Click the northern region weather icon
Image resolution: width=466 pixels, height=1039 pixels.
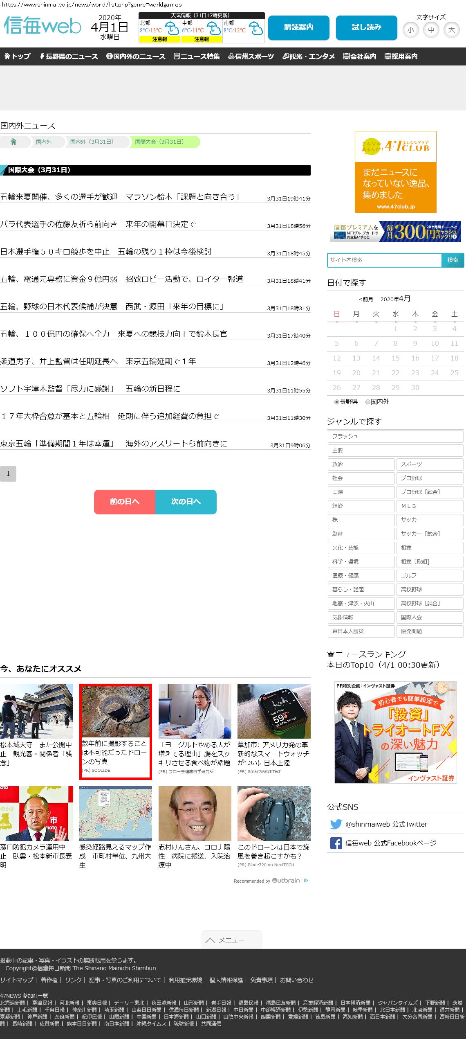click(172, 28)
